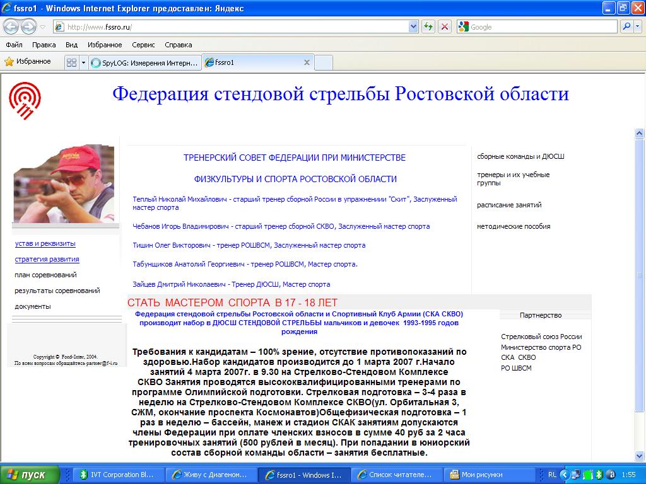Click the browser Back arrow button

(x=11, y=26)
